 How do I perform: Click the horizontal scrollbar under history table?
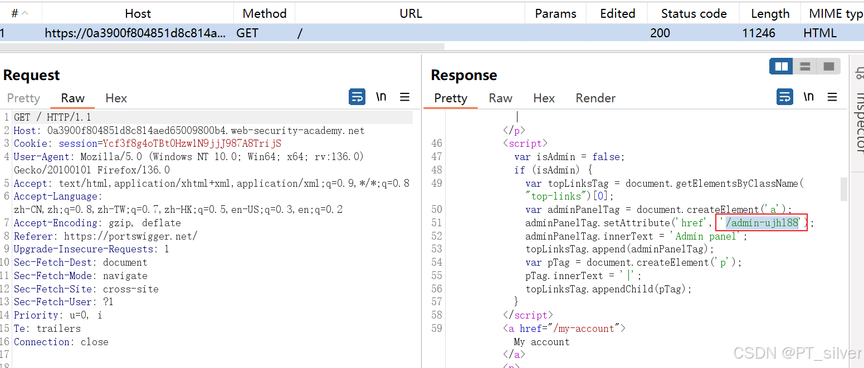pos(222,47)
